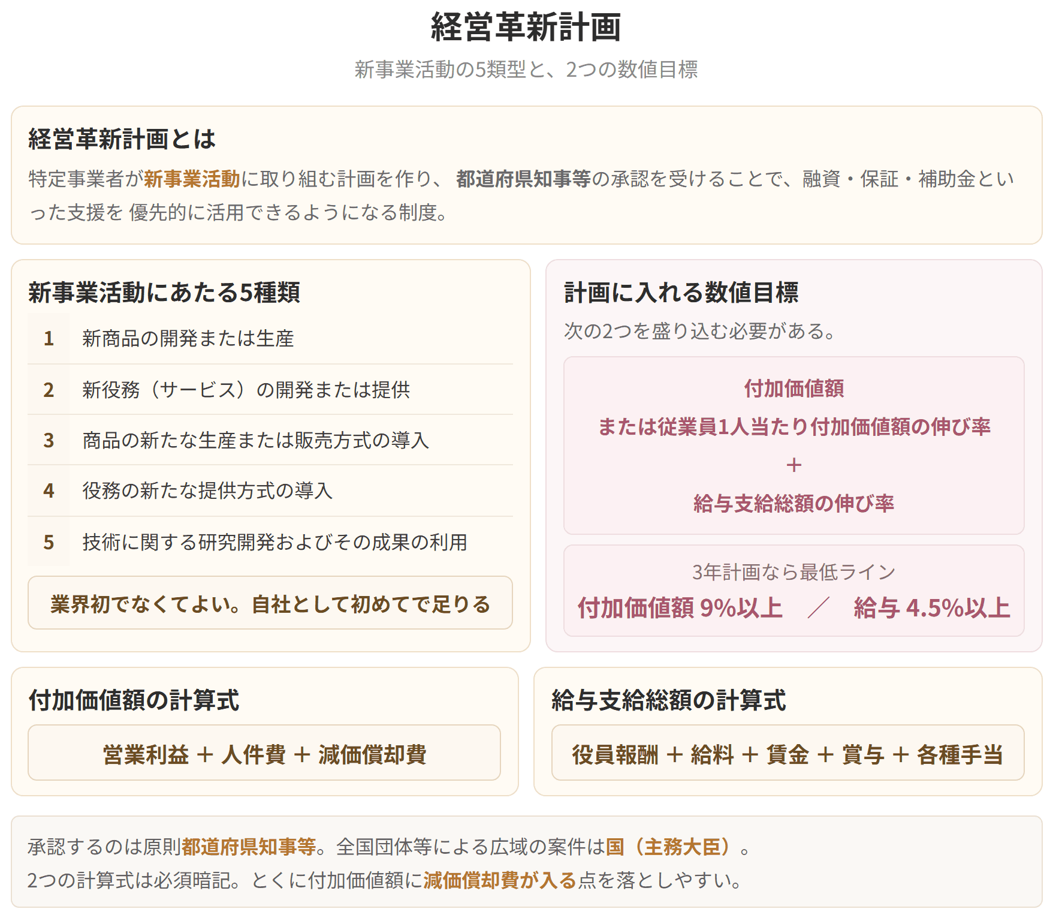This screenshot has height=918, width=1053.
Task: Click 役員報酬 in the salary formula
Action: click(x=615, y=755)
